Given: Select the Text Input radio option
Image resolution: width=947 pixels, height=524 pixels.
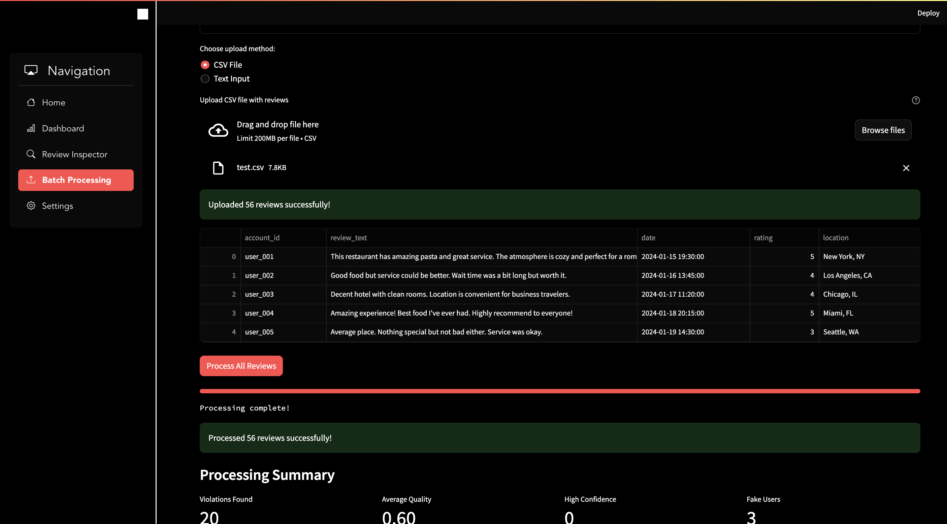Looking at the screenshot, I should click(x=205, y=79).
